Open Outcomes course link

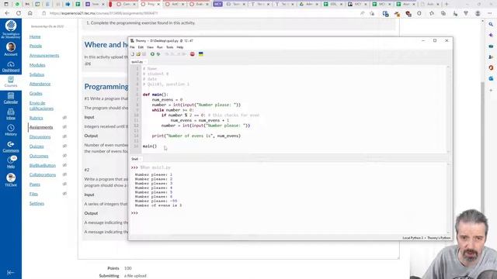[39, 156]
